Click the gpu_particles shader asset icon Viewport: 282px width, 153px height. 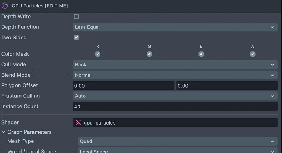click(x=78, y=123)
